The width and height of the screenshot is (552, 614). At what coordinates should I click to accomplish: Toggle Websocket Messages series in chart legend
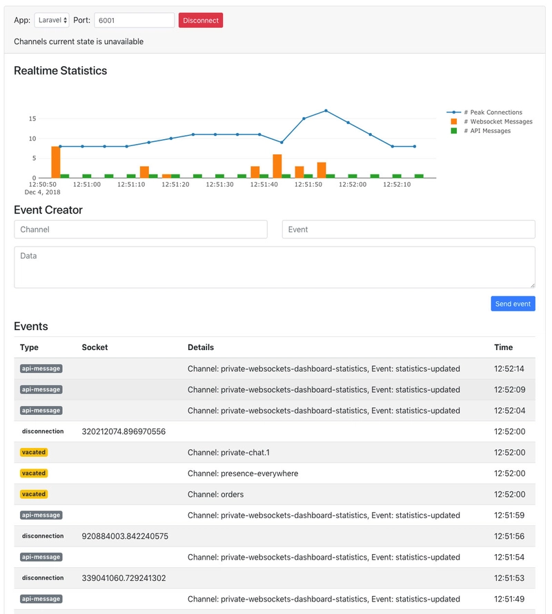click(497, 122)
